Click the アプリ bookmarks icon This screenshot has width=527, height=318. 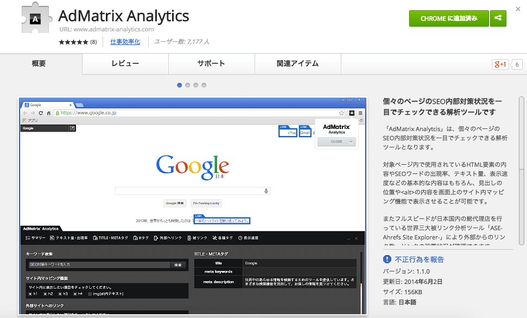click(24, 120)
